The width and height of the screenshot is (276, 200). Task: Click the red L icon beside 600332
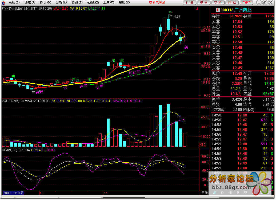(218, 10)
